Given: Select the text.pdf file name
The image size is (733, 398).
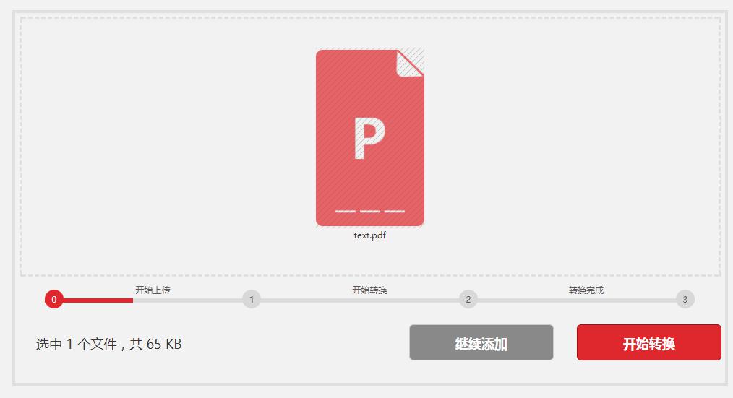Looking at the screenshot, I should [370, 235].
